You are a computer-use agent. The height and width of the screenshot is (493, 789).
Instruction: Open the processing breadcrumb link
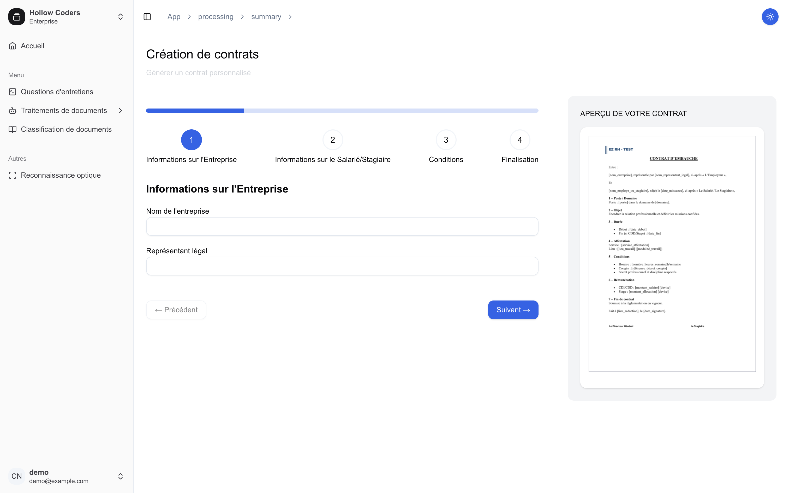tap(216, 17)
